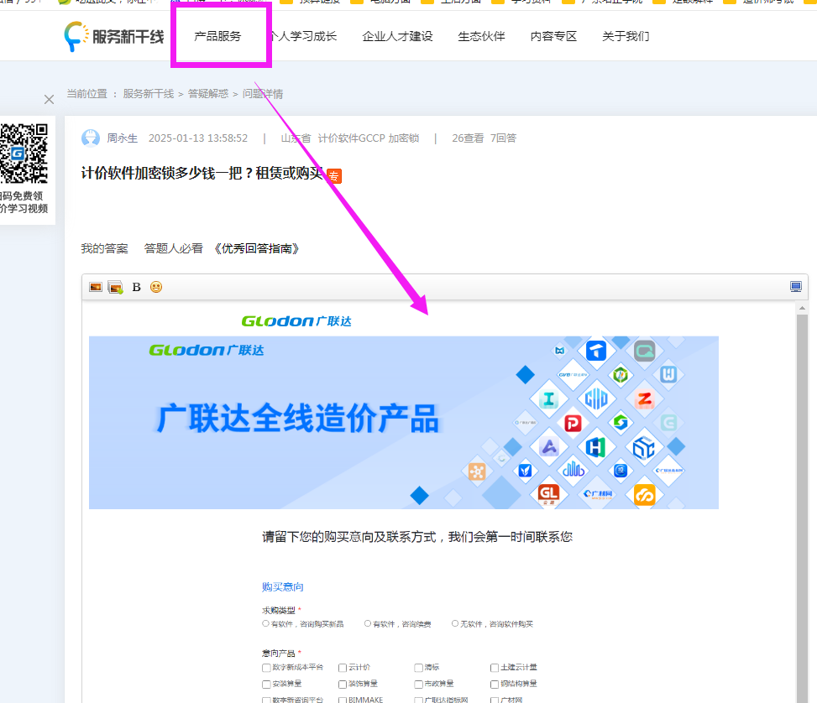Click the 意向产品 field label

click(278, 653)
